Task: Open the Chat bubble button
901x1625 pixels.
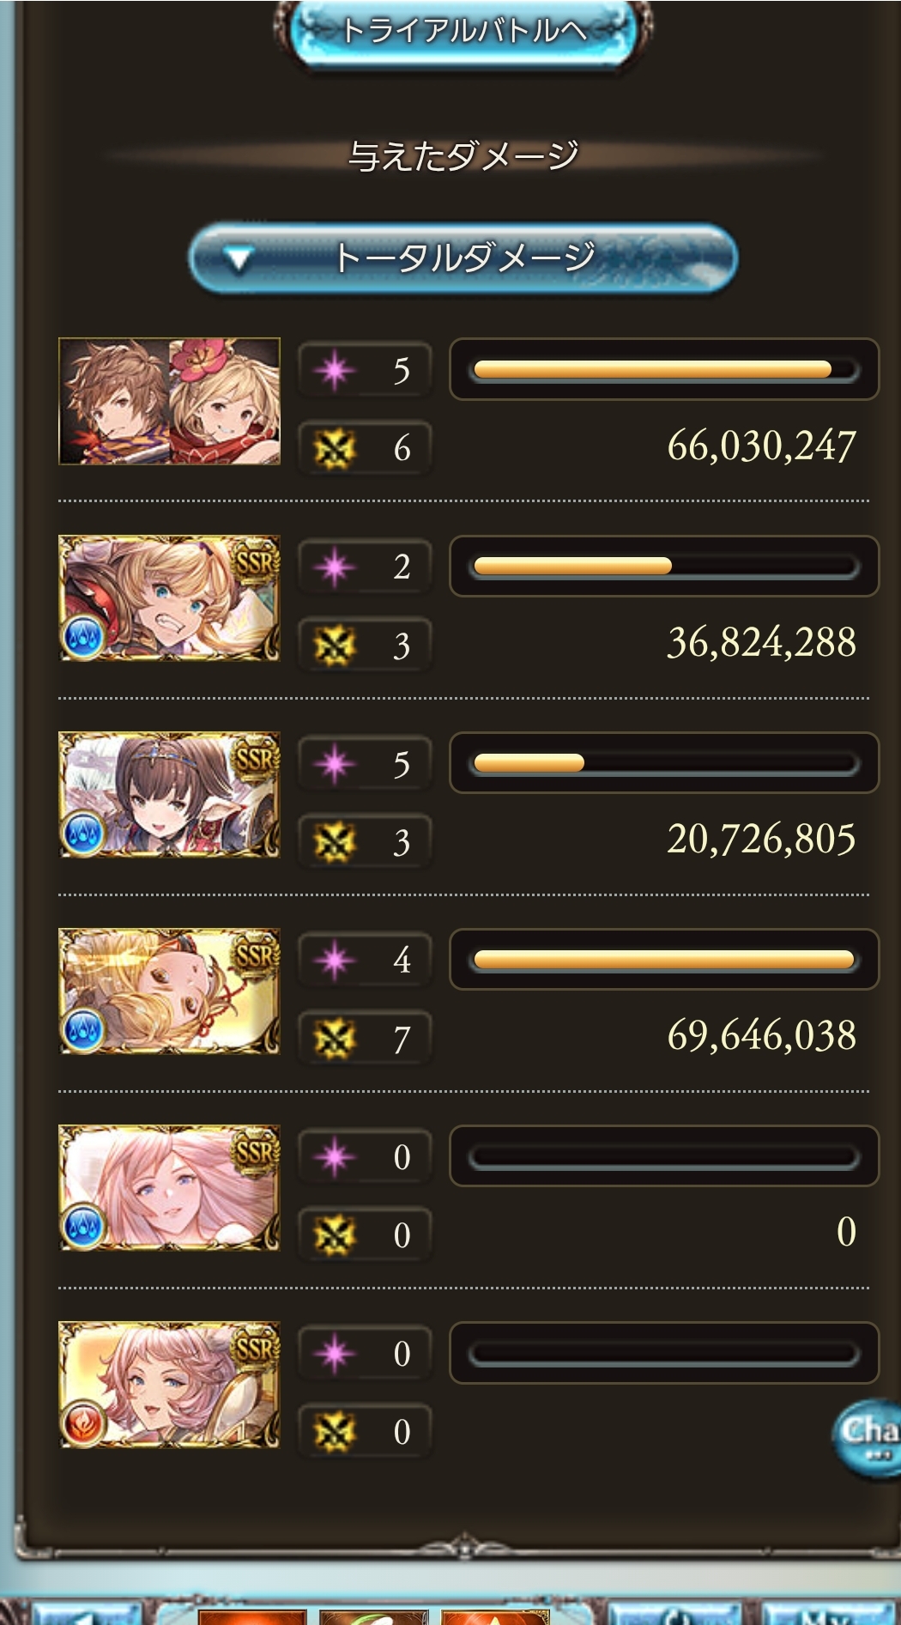Action: pos(867,1440)
